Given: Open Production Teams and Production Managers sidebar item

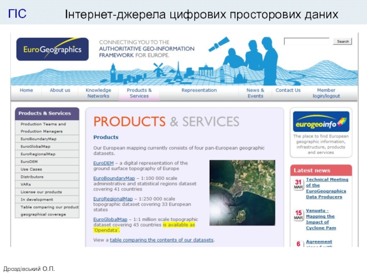Looking at the screenshot, I should pos(47,128).
